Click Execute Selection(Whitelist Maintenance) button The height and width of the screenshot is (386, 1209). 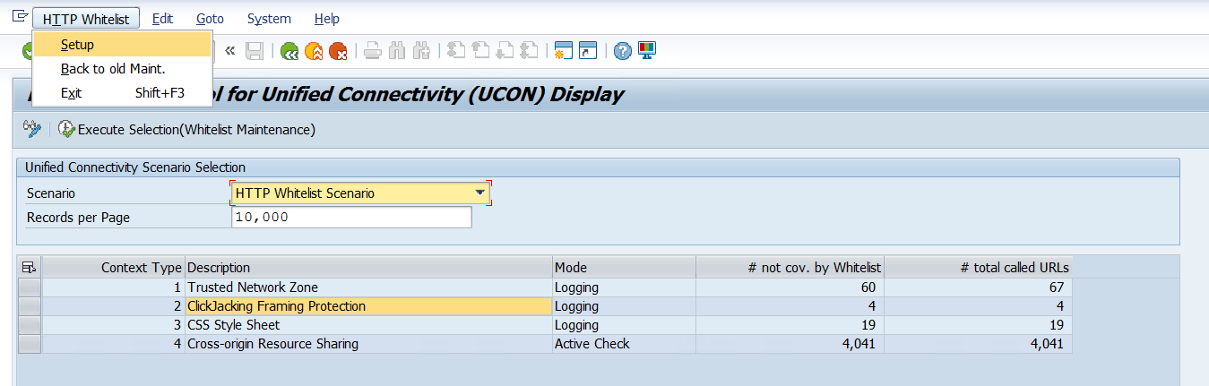coord(187,130)
